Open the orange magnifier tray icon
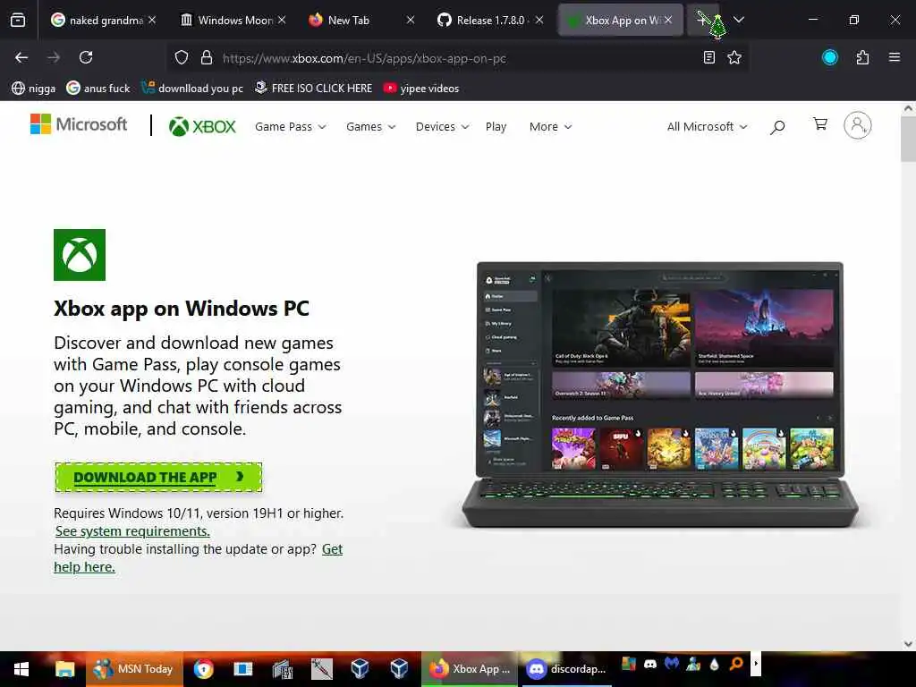This screenshot has height=687, width=916. [736, 664]
